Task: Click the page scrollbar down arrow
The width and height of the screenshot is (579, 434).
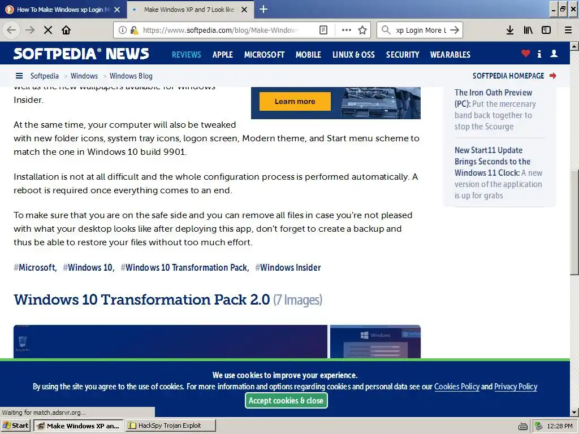Action: point(574,413)
